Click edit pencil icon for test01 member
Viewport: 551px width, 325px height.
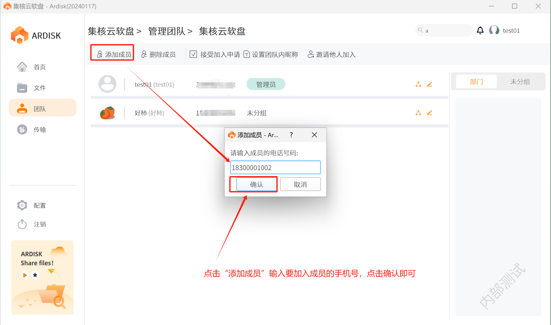click(430, 84)
